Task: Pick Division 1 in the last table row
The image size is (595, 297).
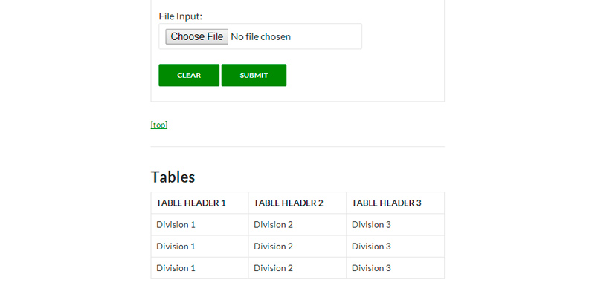Action: [x=176, y=267]
